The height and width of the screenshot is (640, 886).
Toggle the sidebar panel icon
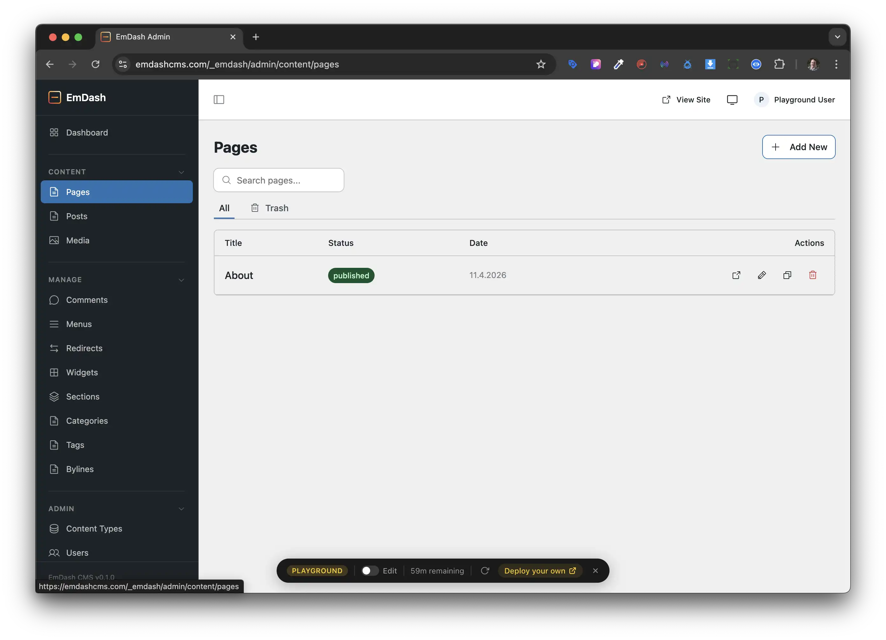coord(219,100)
